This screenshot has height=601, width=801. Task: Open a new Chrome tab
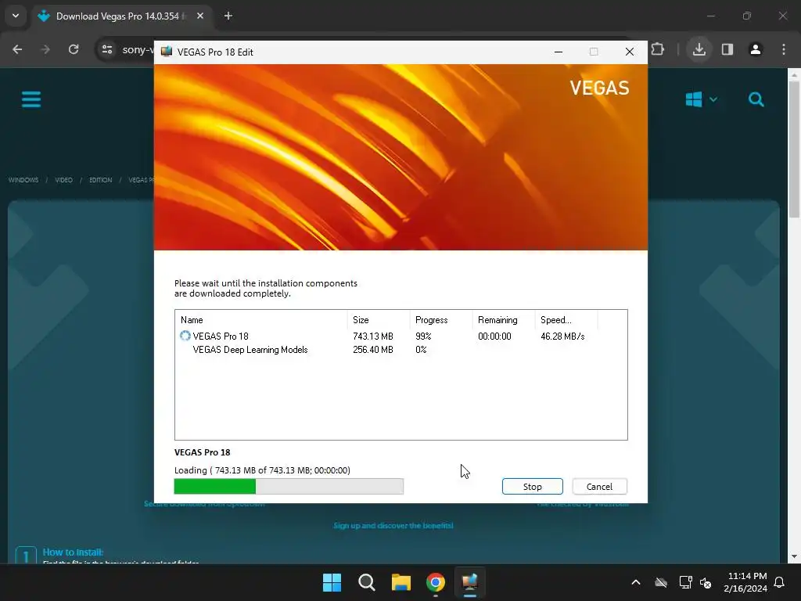pos(228,16)
